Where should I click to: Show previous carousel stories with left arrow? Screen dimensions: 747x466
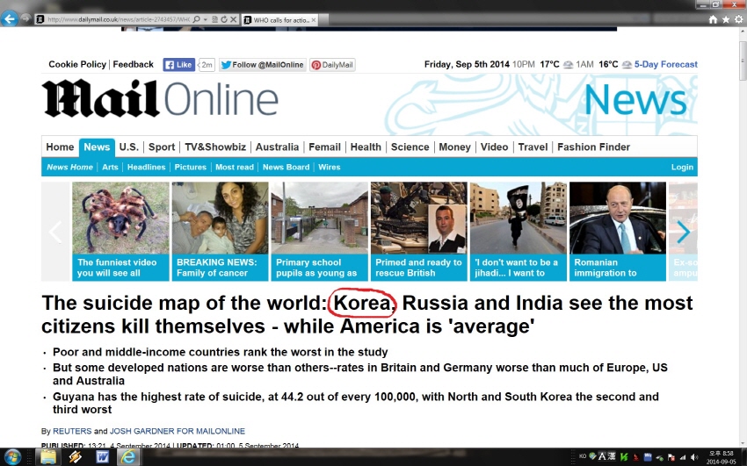[55, 232]
